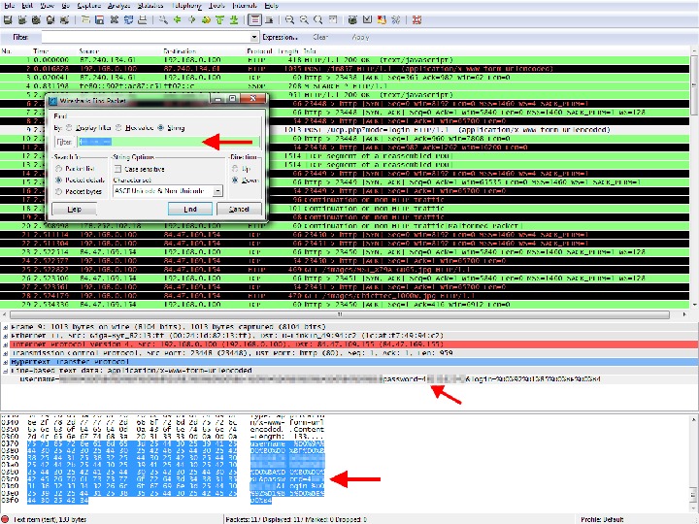The height and width of the screenshot is (524, 699).
Task: Click the Filter button in Find dialog
Action: pyautogui.click(x=64, y=142)
